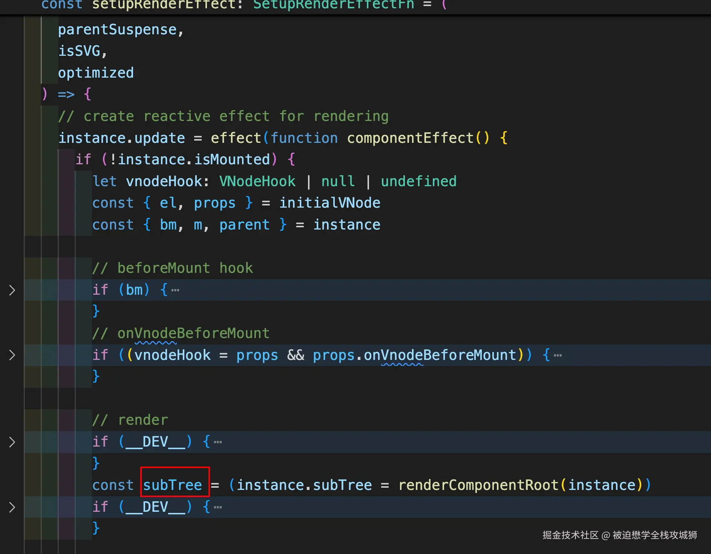Open ellipsis after "if (__DEV__) {" below subTree line

click(218, 507)
